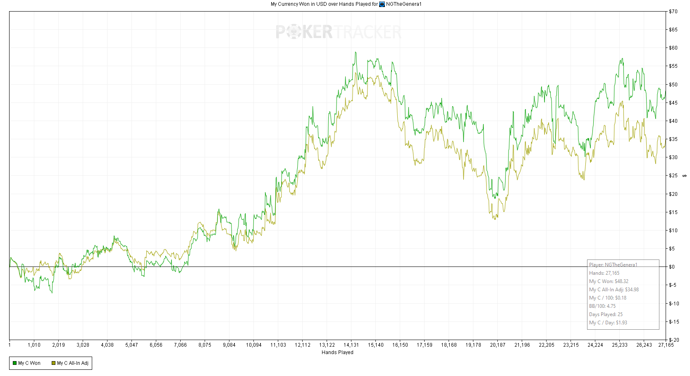
Task: Click the $10 y-axis tick label
Action: [x=673, y=231]
